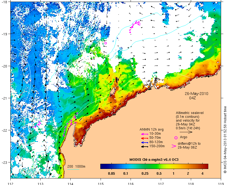The height and width of the screenshot is (185, 229).
Task: Click the colorbar tick label 0.25
Action: [x=145, y=174]
